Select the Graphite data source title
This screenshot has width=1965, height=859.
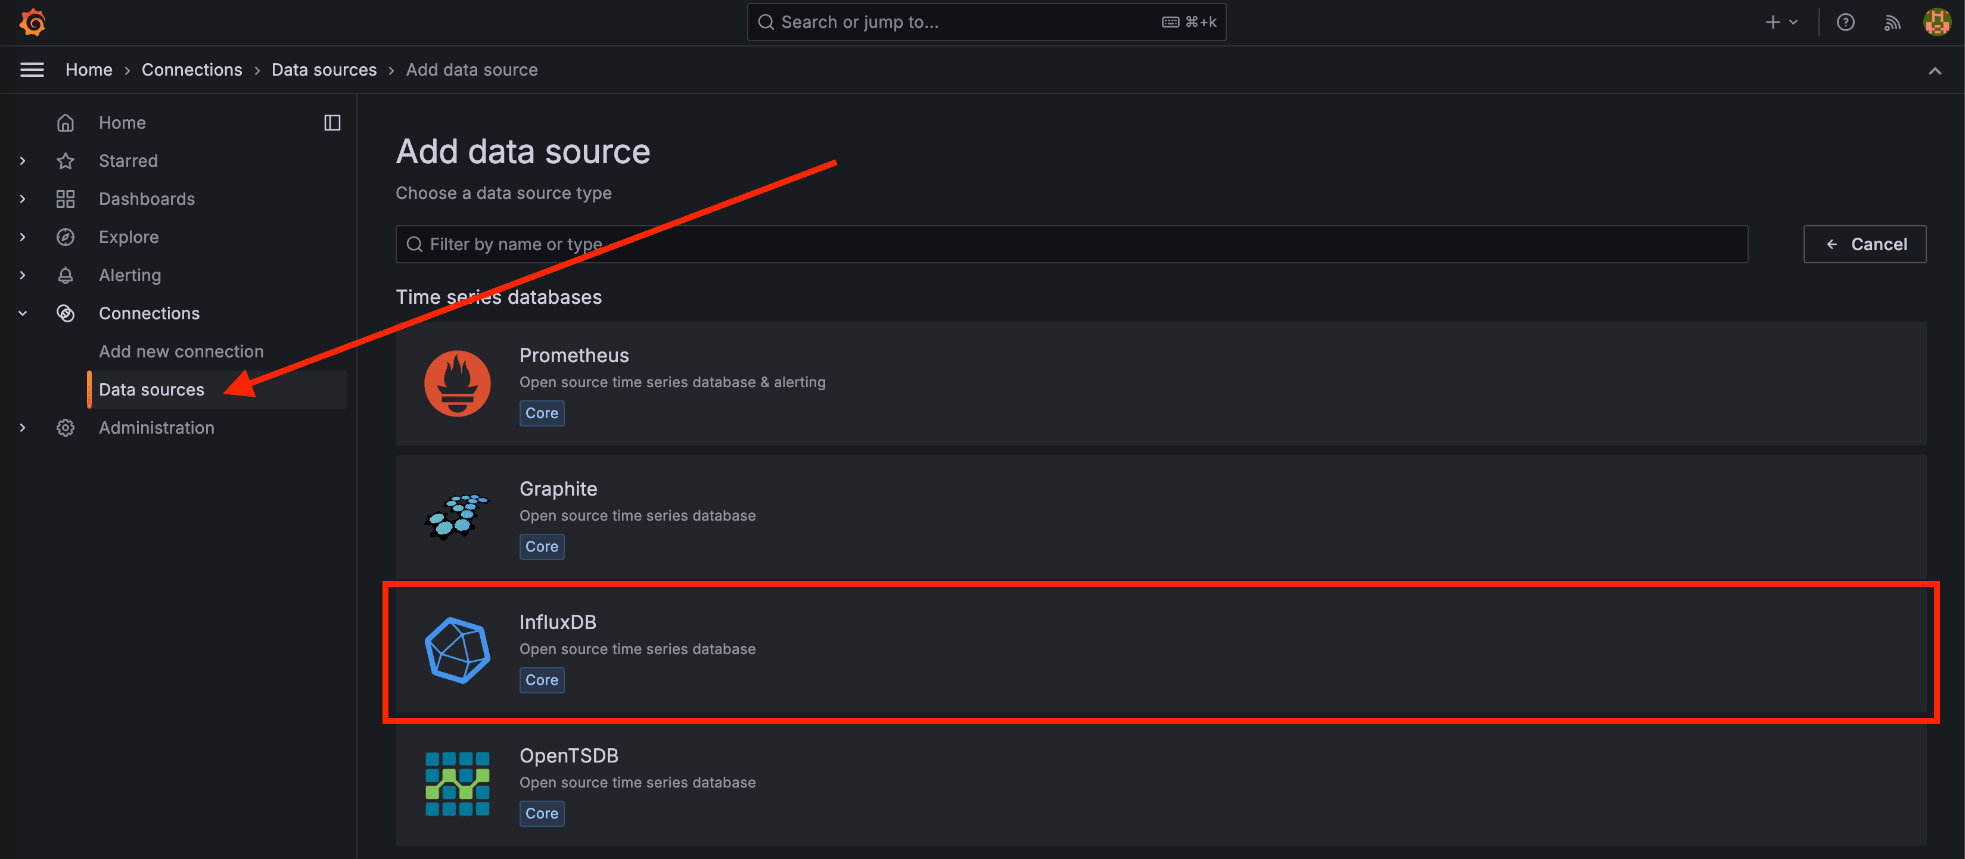(x=558, y=489)
